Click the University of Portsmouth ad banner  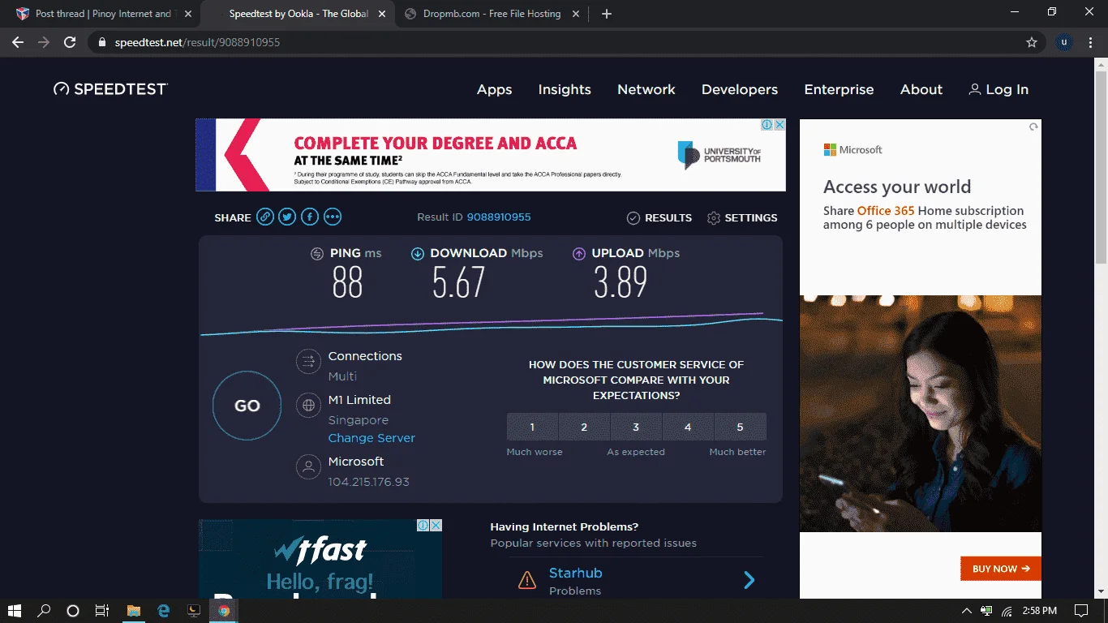(x=491, y=155)
